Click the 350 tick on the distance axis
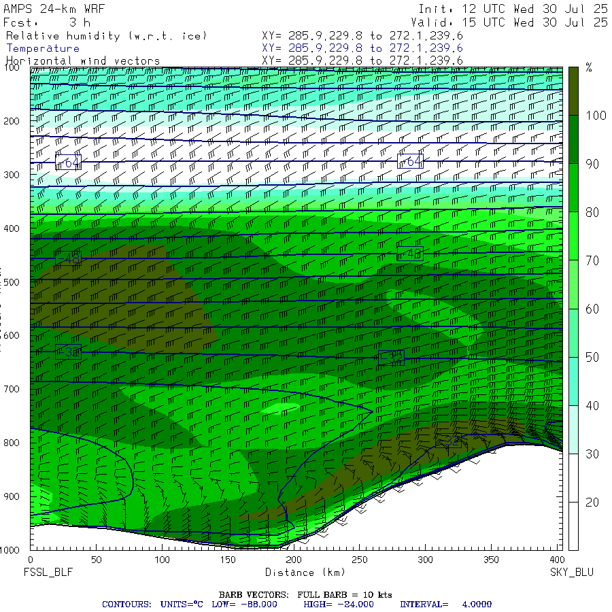 pos(491,560)
